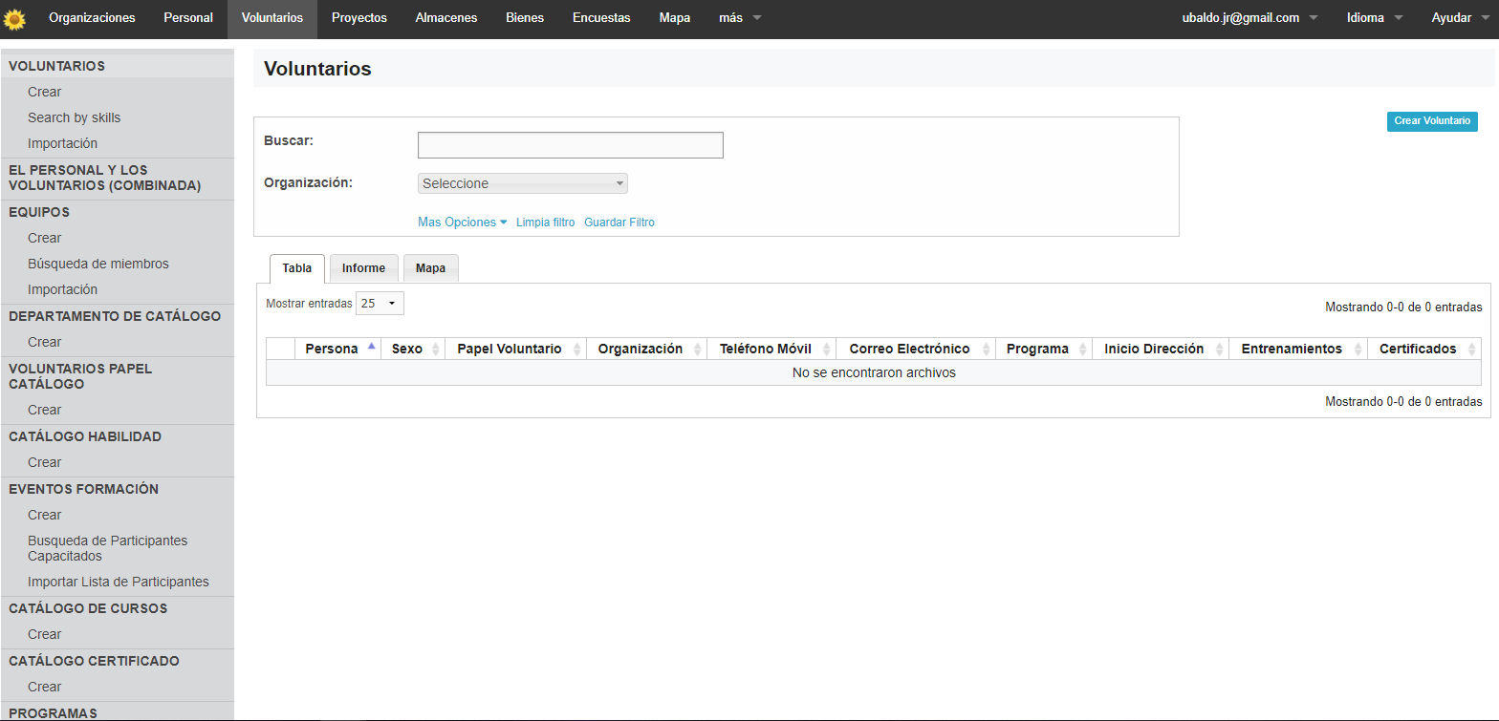Open Mapa in the top menu
This screenshot has height=721, width=1499.
click(x=675, y=18)
